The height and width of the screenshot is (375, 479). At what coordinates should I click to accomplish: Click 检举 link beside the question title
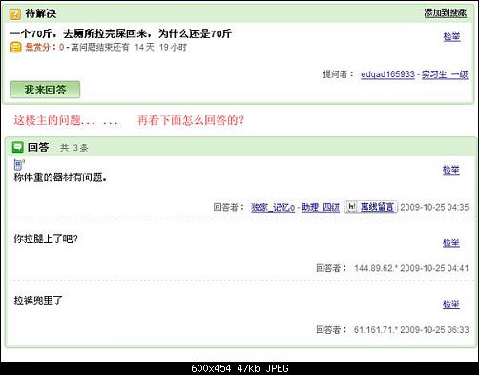pyautogui.click(x=451, y=36)
